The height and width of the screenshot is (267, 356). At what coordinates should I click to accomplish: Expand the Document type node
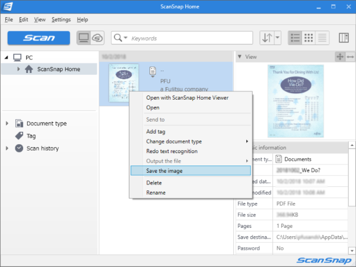[x=7, y=123]
